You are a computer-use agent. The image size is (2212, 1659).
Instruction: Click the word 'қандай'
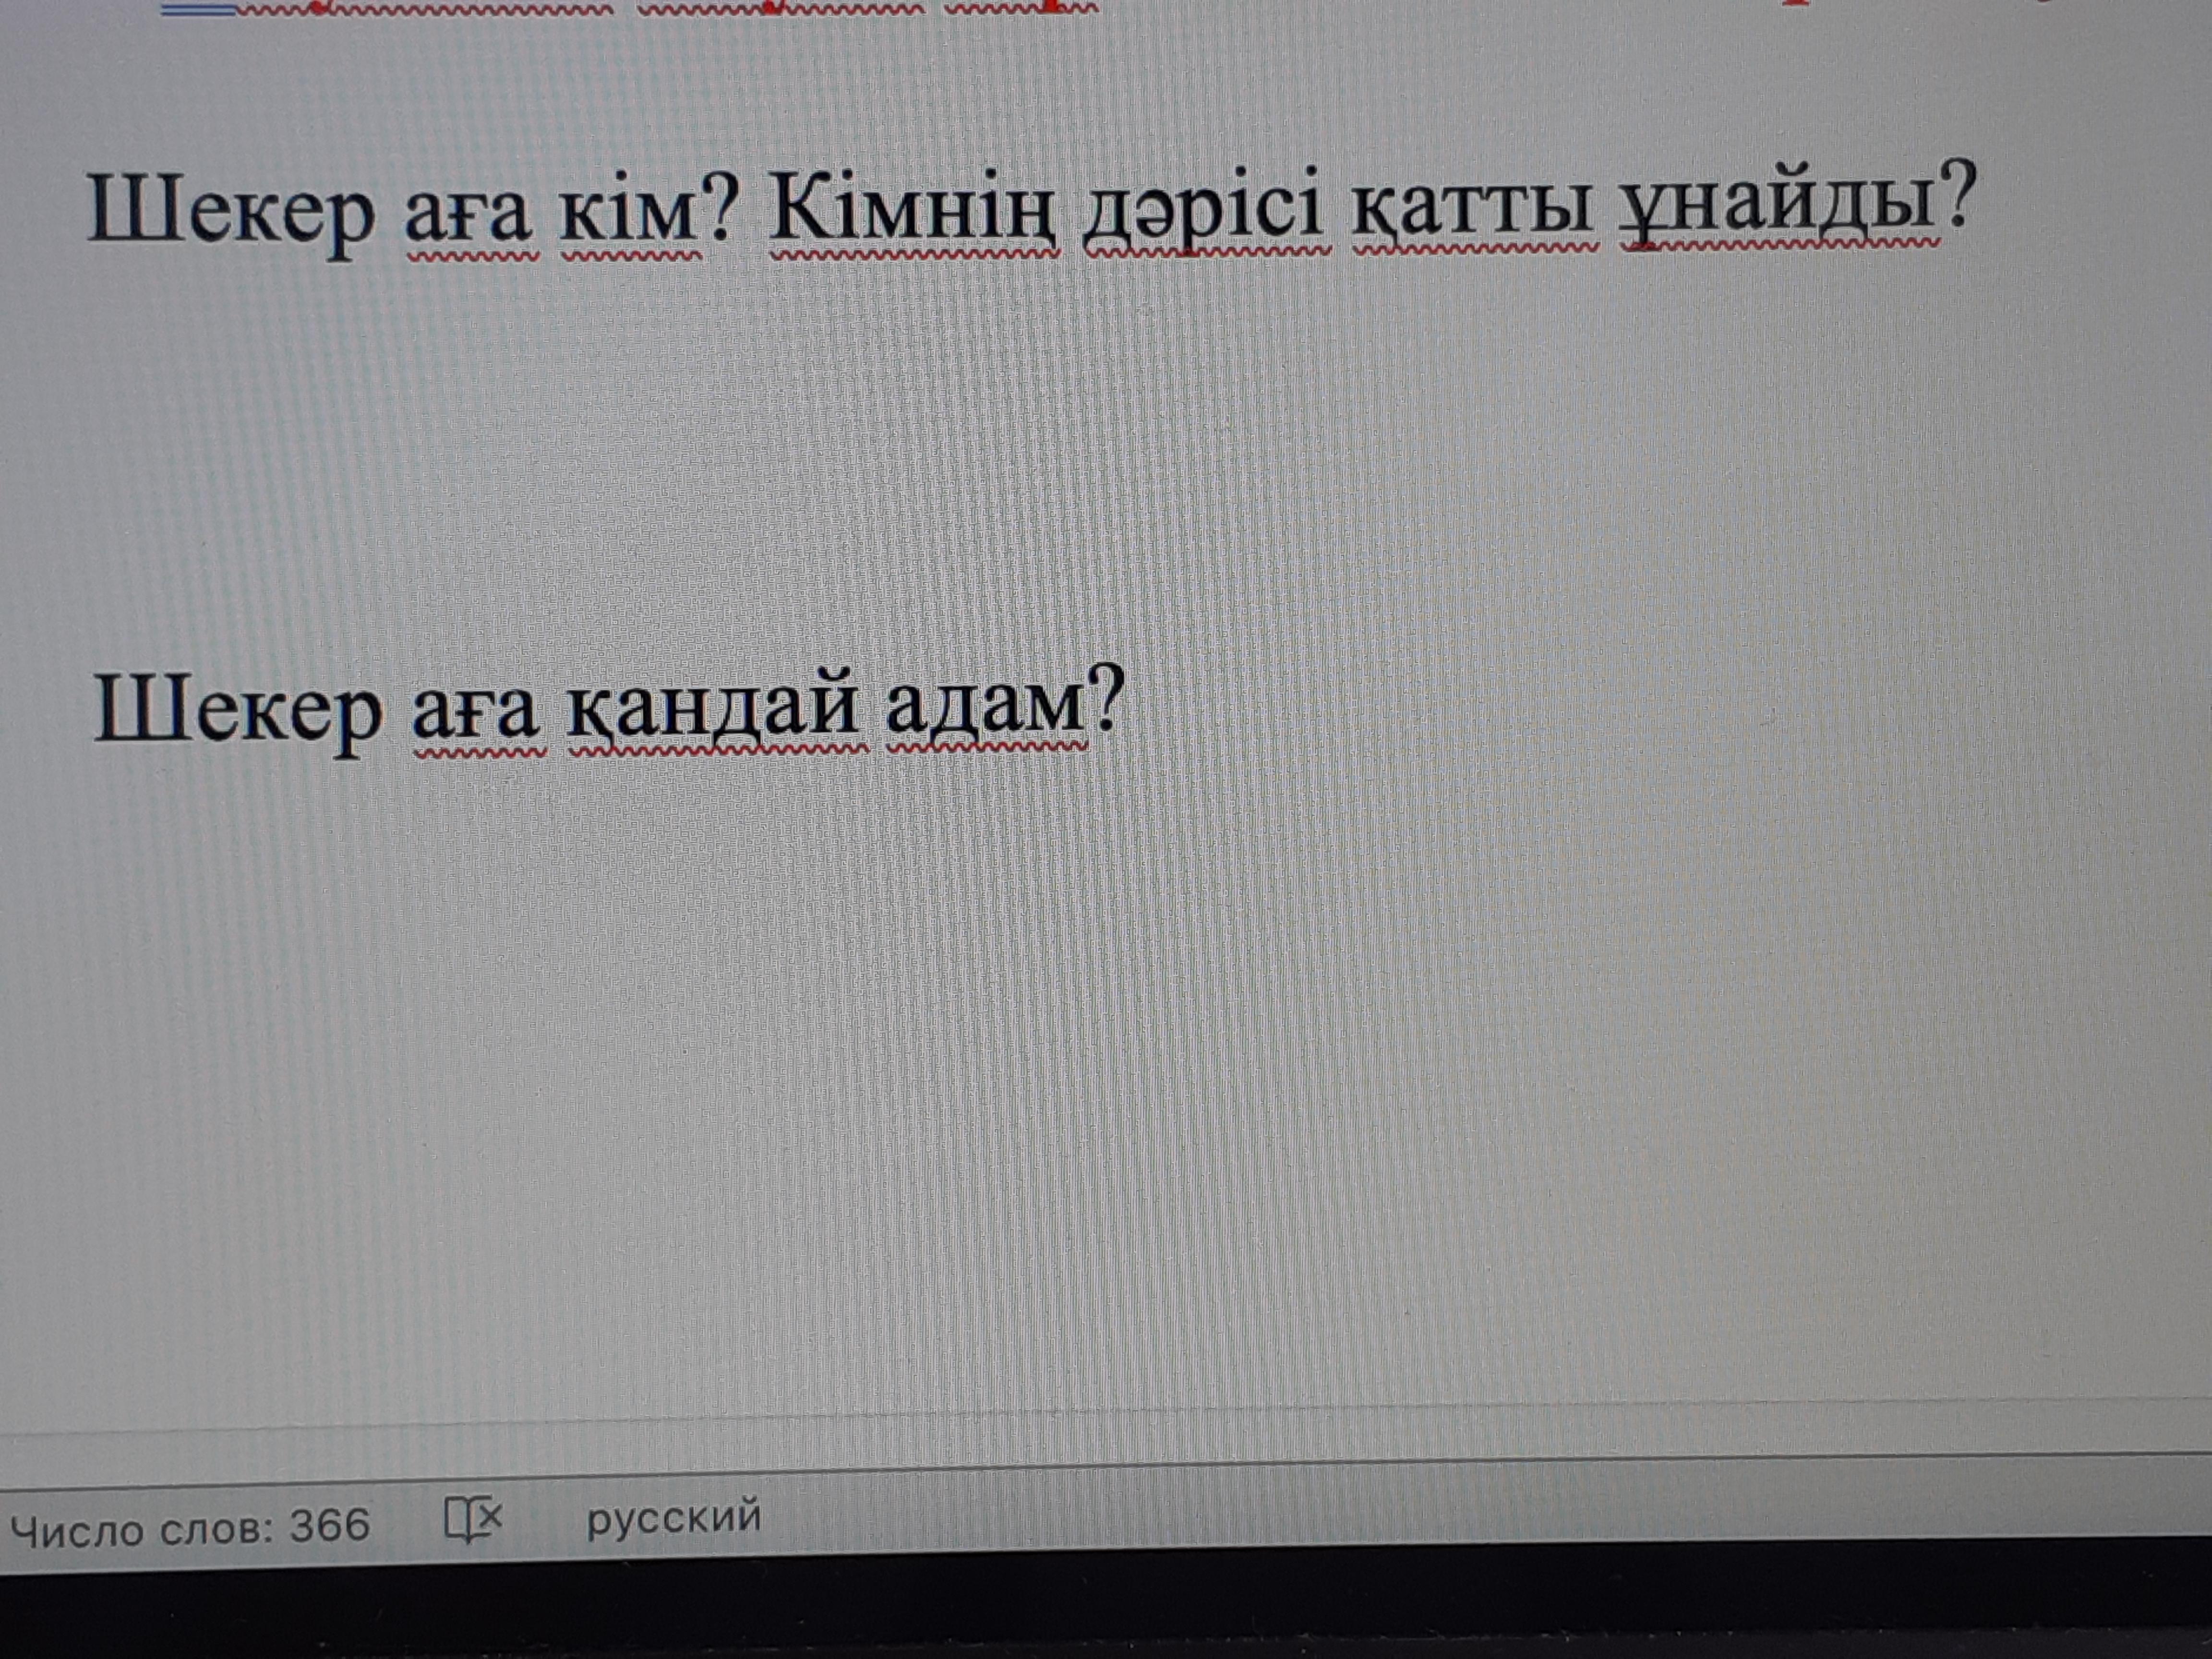pyautogui.click(x=713, y=711)
